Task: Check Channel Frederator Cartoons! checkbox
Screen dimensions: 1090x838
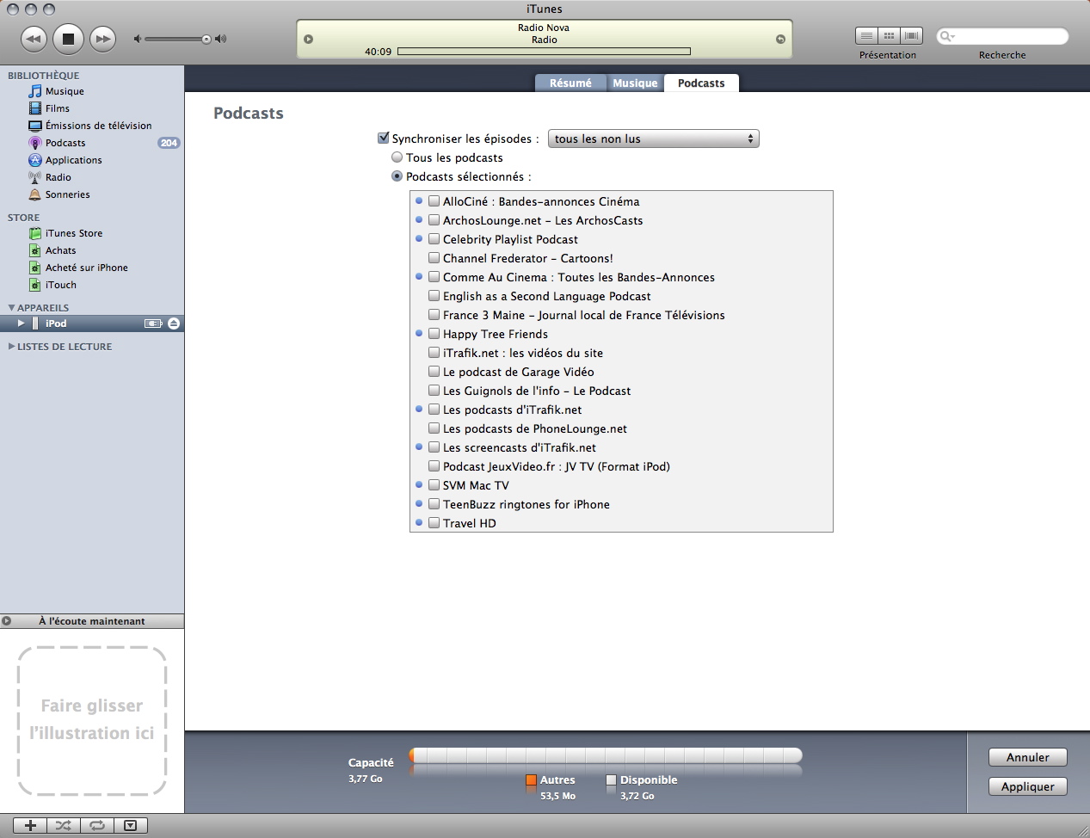Action: (434, 258)
